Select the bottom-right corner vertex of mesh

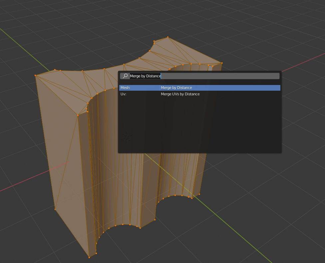(x=199, y=194)
